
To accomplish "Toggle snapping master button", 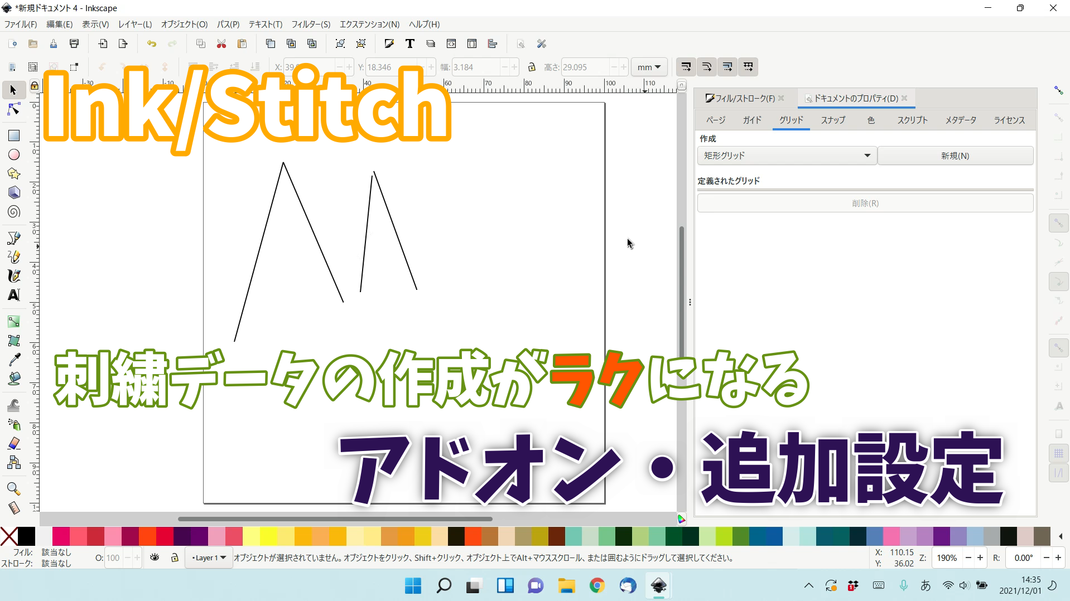I will point(1058,90).
